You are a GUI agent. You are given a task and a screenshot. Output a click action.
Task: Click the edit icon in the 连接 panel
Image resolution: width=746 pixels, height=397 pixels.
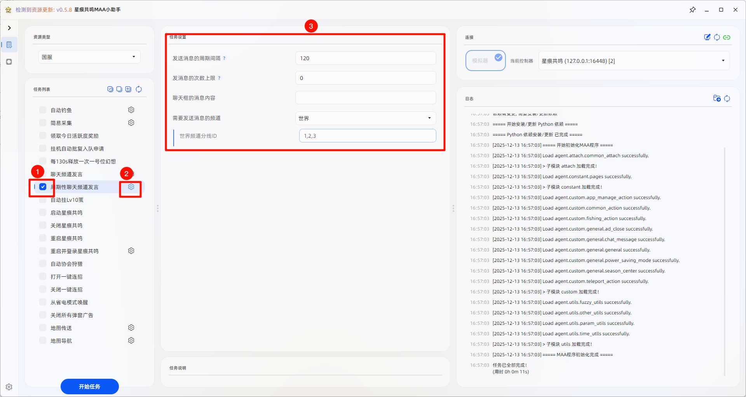(x=707, y=37)
